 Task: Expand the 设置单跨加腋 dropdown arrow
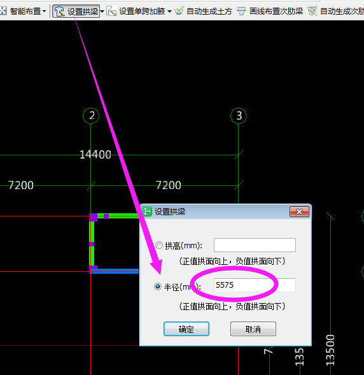169,11
